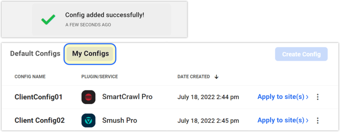340x132 pixels.
Task: Click the Date Created column header
Action: [x=194, y=77]
